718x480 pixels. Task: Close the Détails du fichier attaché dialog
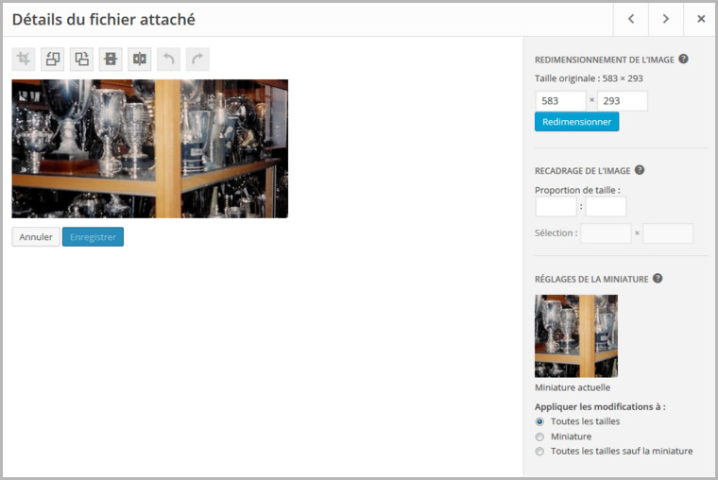[701, 19]
